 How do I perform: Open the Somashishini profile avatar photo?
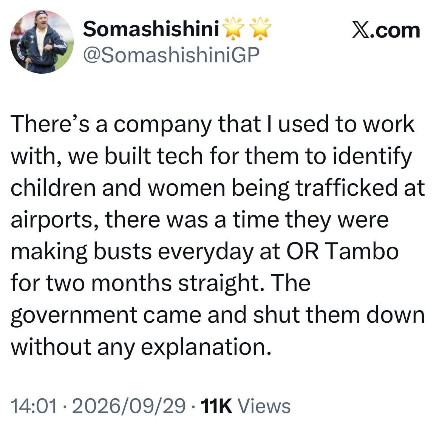[42, 42]
